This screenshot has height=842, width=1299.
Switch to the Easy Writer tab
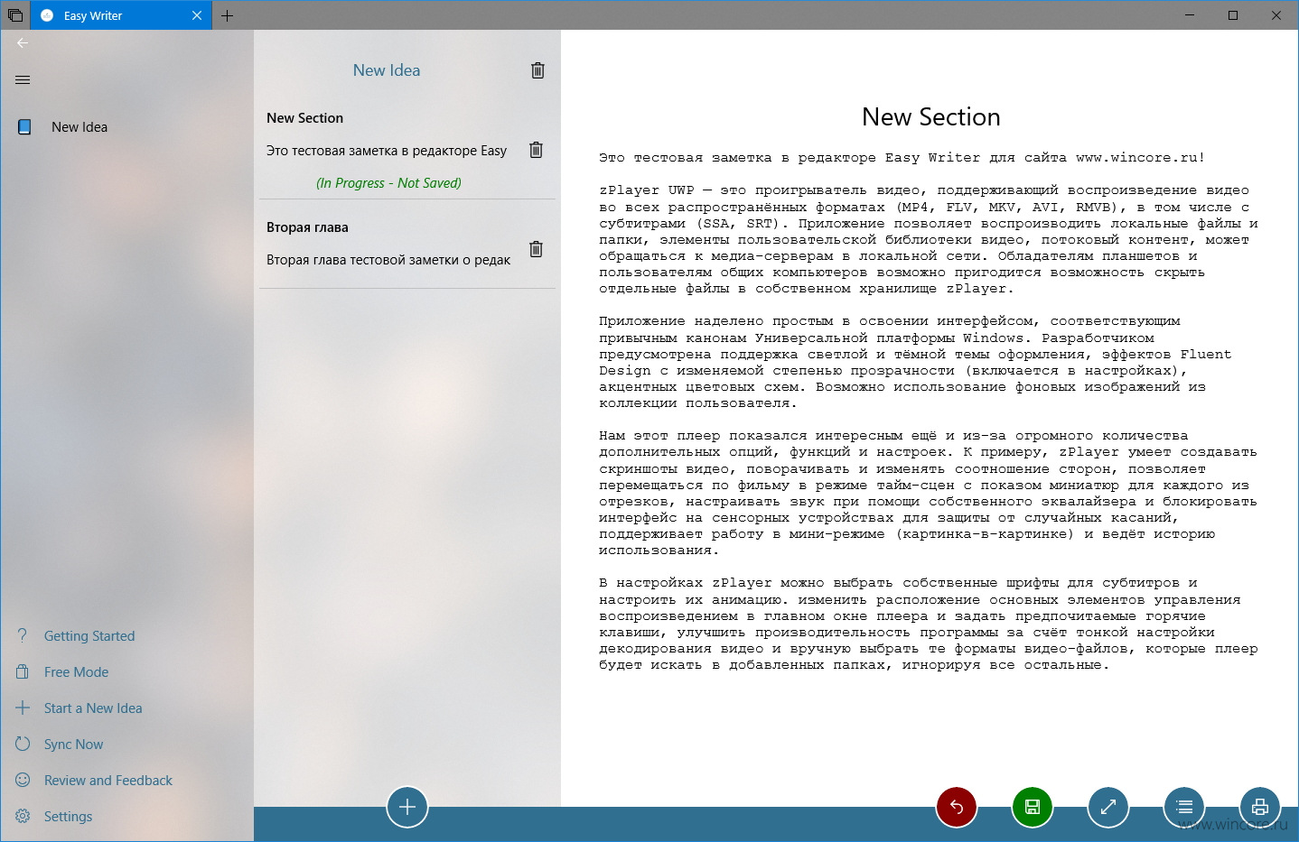click(x=122, y=15)
